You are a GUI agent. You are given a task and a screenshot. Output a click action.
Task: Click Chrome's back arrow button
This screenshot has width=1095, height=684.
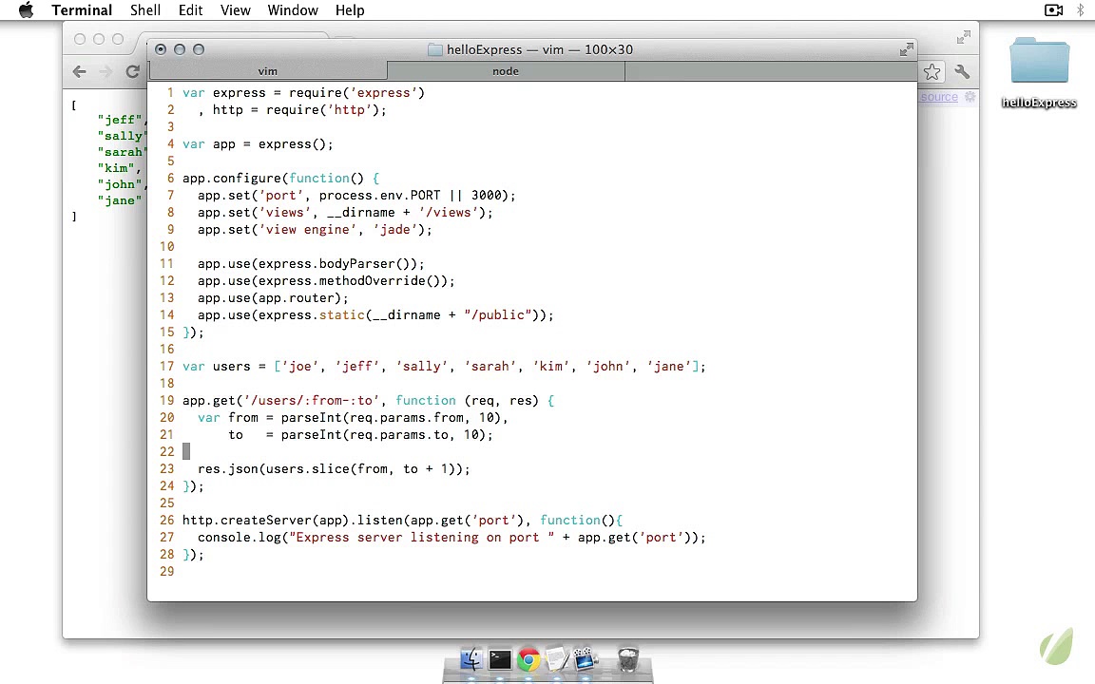click(x=80, y=71)
